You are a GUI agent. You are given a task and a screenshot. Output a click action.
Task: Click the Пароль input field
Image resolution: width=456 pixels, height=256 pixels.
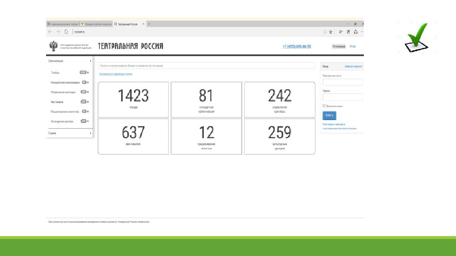(x=342, y=97)
